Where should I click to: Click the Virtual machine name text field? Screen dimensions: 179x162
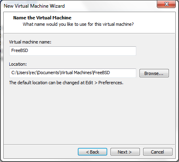pyautogui.click(x=73, y=51)
